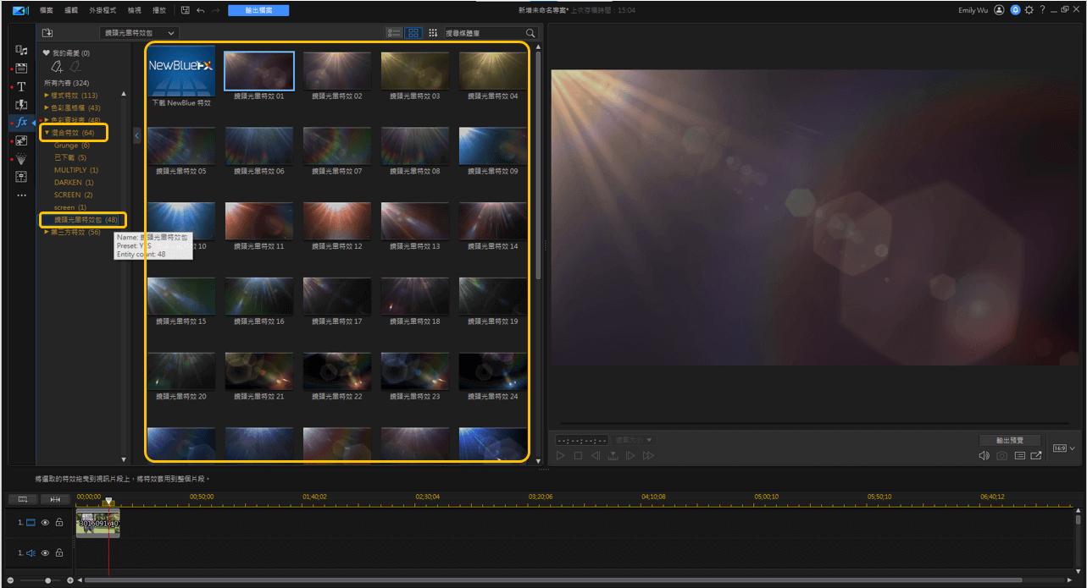Collapse the 混合特效 (64) category

[47, 133]
